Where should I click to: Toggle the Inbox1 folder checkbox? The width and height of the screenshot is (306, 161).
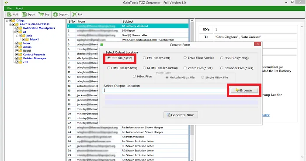coord(24,39)
